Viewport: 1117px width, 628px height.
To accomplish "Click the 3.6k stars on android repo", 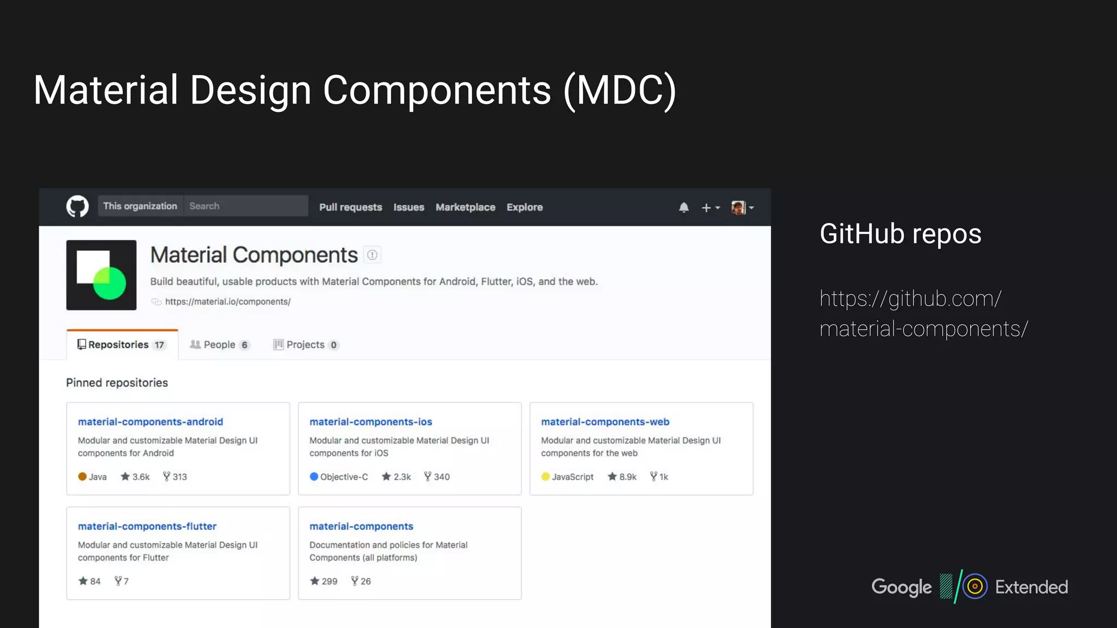I will pos(135,476).
